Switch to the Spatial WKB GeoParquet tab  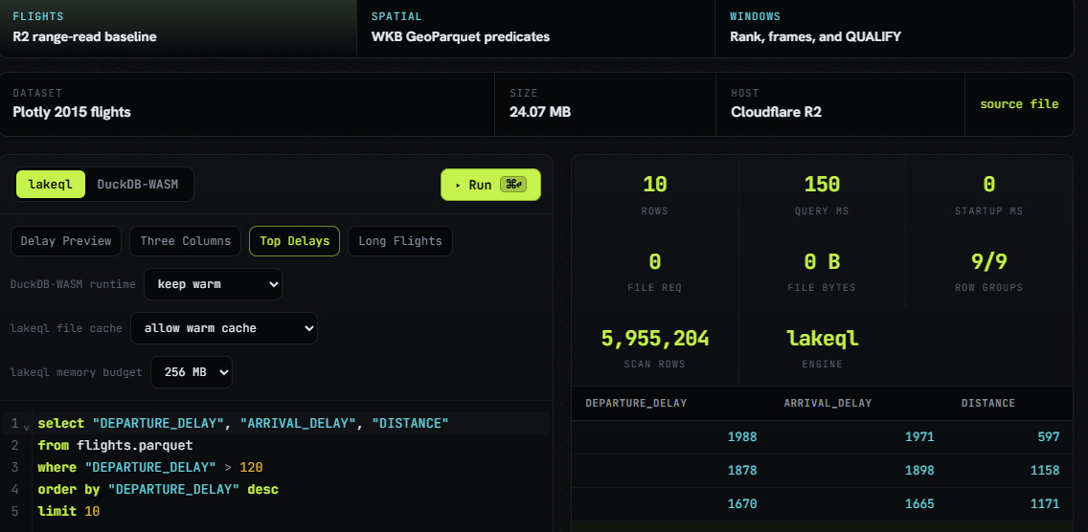tap(535, 28)
